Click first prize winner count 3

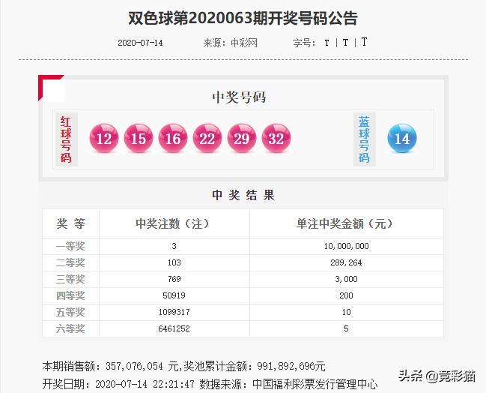174,246
